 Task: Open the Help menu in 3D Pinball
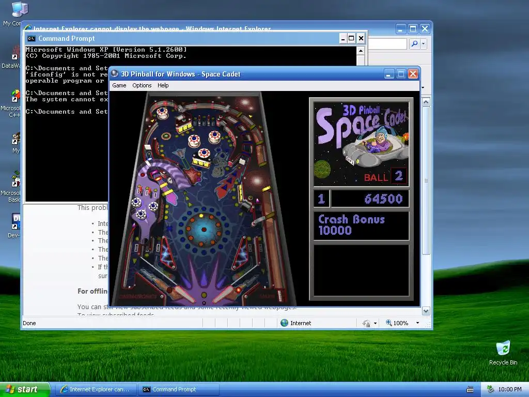[163, 85]
